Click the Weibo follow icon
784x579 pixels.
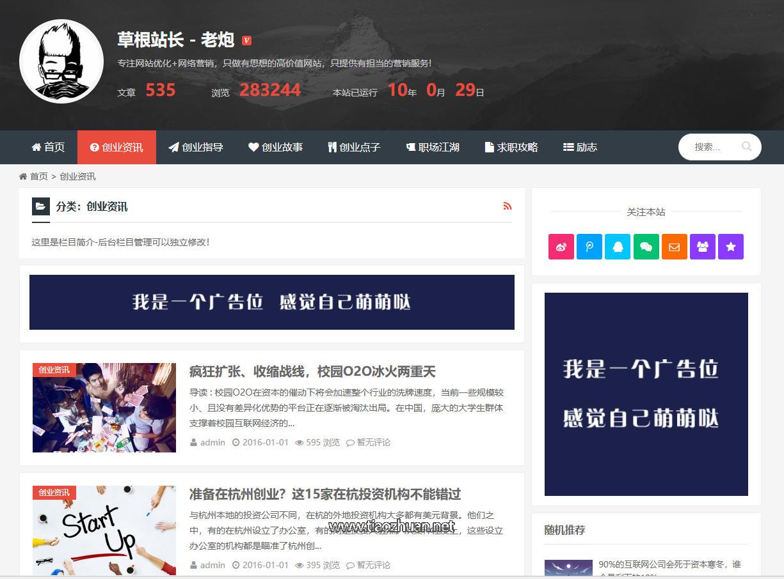tap(561, 247)
